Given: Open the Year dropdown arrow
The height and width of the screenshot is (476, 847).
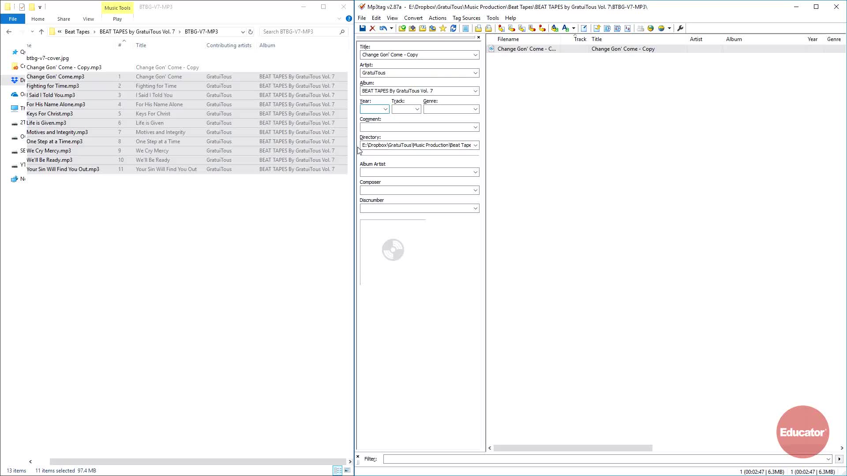Looking at the screenshot, I should click(385, 109).
